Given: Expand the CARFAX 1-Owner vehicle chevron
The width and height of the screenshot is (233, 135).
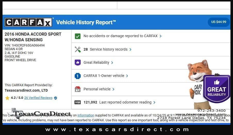Looking at the screenshot, I should [127, 76].
